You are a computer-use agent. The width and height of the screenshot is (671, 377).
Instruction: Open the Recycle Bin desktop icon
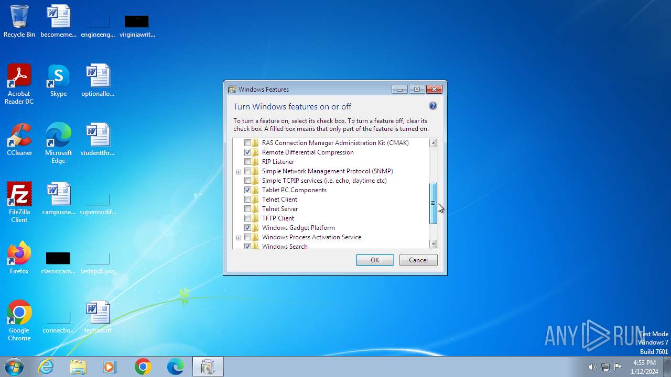pos(19,21)
